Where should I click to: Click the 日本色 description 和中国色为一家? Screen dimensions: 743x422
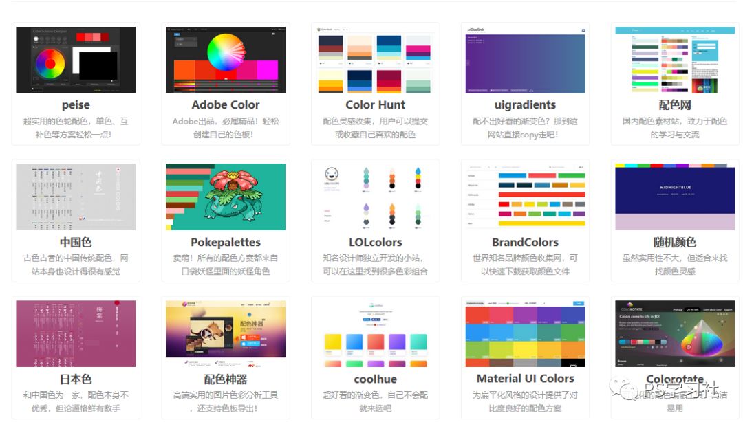tap(76, 401)
